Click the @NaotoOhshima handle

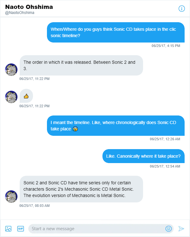coord(20,13)
